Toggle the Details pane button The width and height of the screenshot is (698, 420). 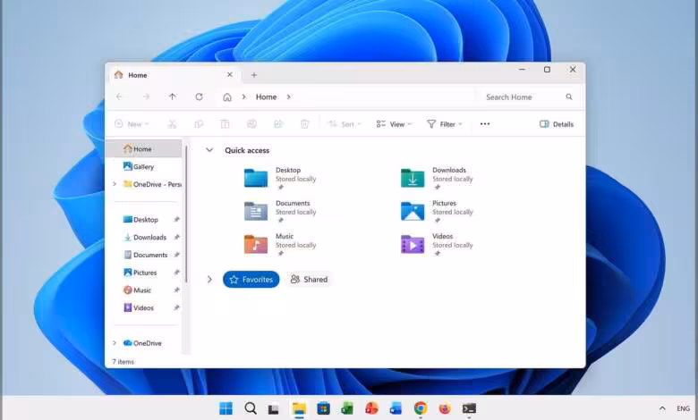[557, 124]
